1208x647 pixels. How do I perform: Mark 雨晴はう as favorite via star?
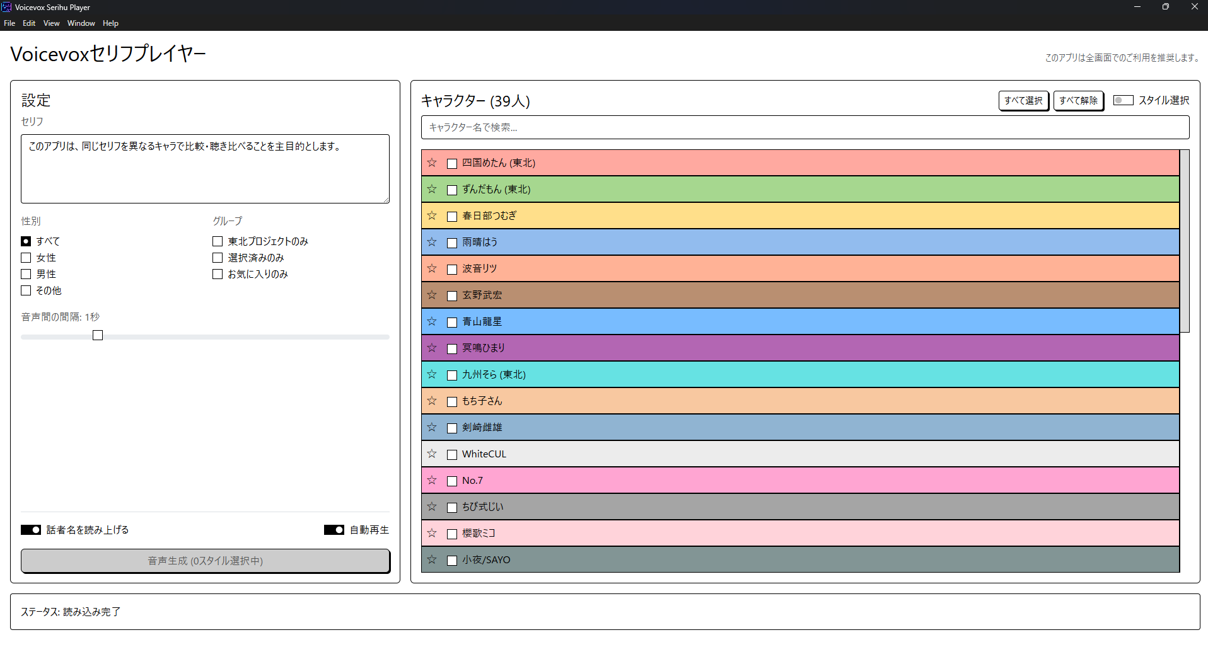click(x=432, y=242)
